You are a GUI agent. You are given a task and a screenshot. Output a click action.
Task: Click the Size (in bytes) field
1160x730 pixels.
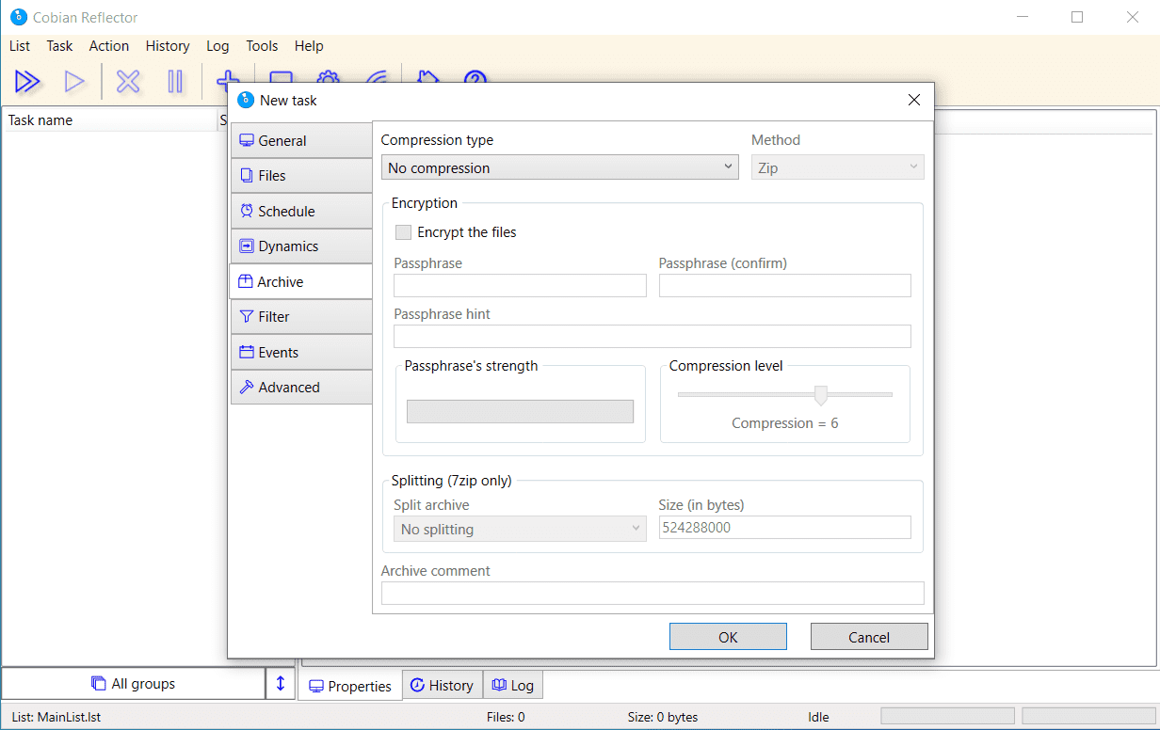click(x=785, y=528)
